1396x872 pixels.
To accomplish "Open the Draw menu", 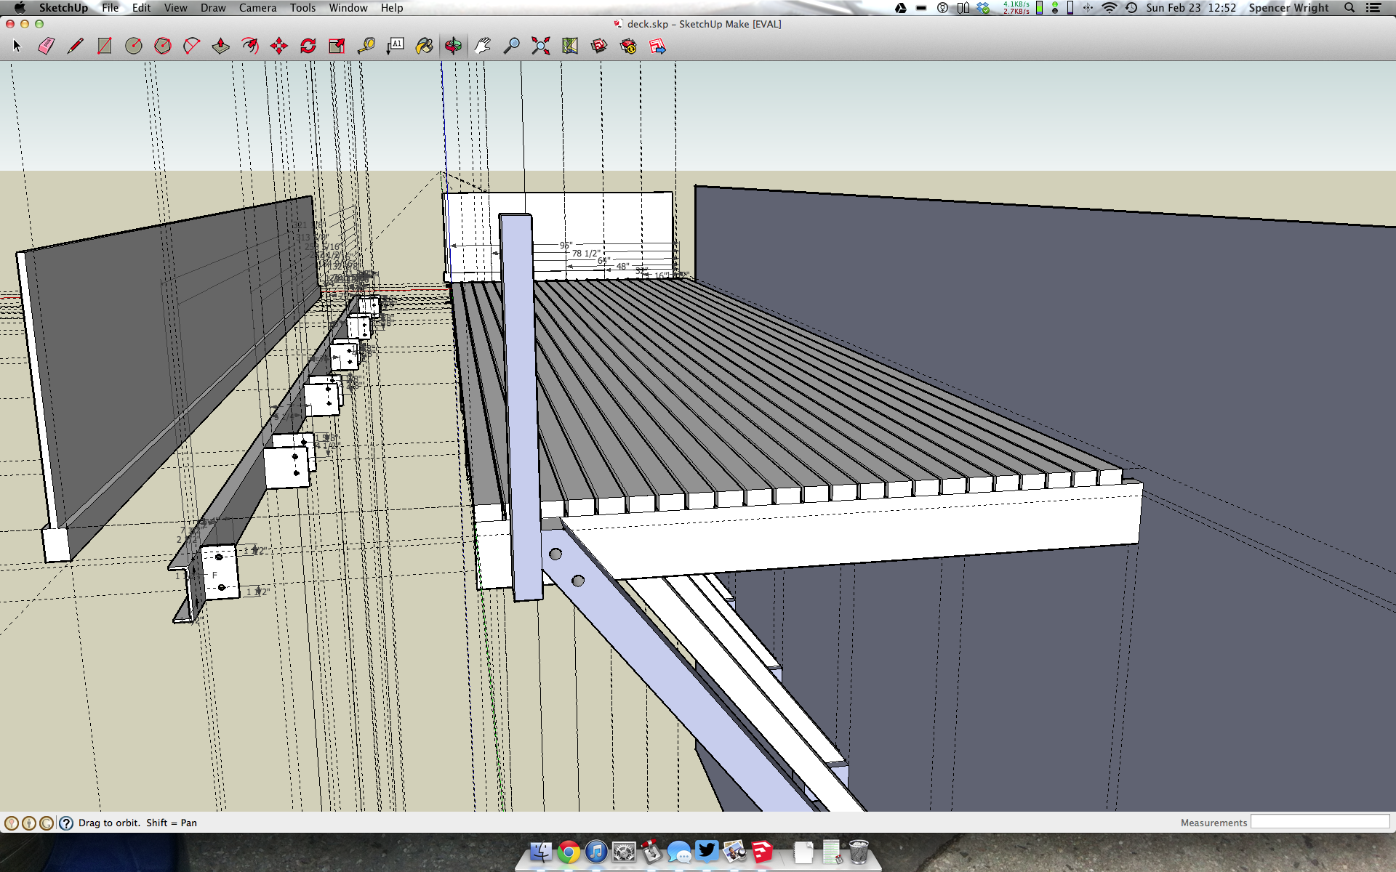I will tap(213, 8).
